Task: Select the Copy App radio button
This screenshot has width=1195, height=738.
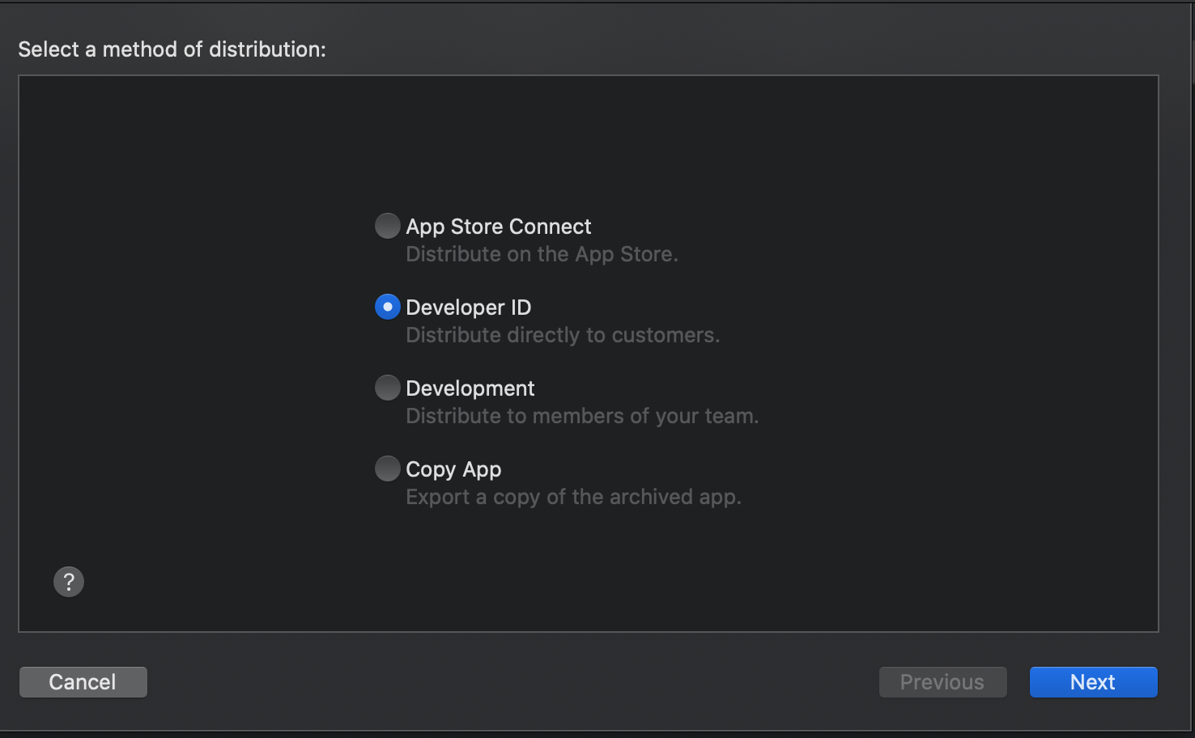Action: [387, 469]
